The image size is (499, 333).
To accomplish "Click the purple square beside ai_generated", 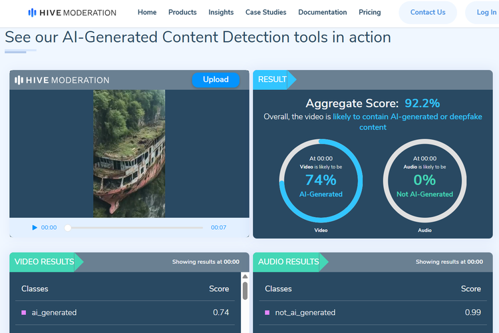I will pyautogui.click(x=24, y=312).
